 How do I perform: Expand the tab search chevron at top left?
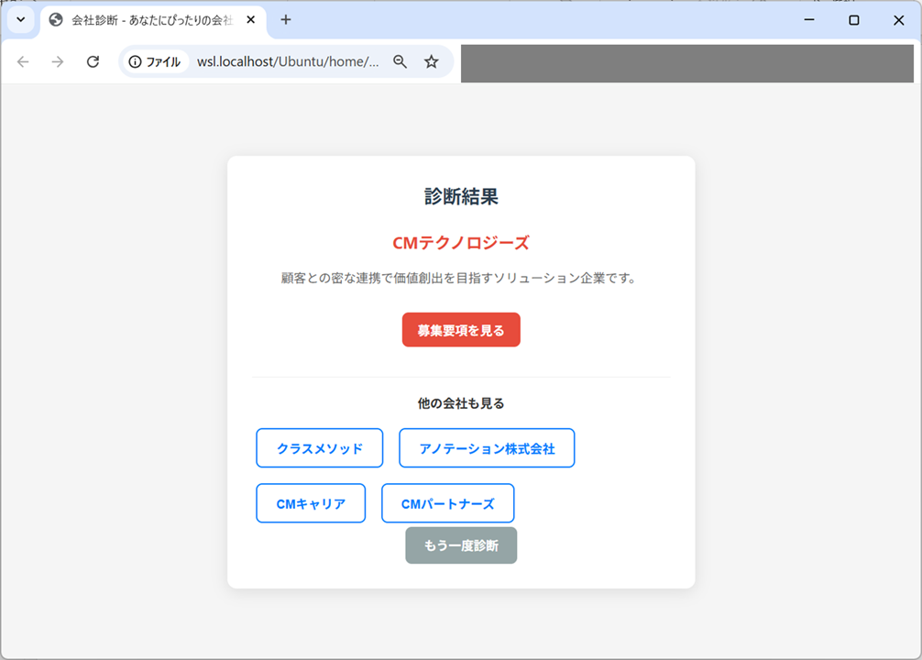point(20,19)
